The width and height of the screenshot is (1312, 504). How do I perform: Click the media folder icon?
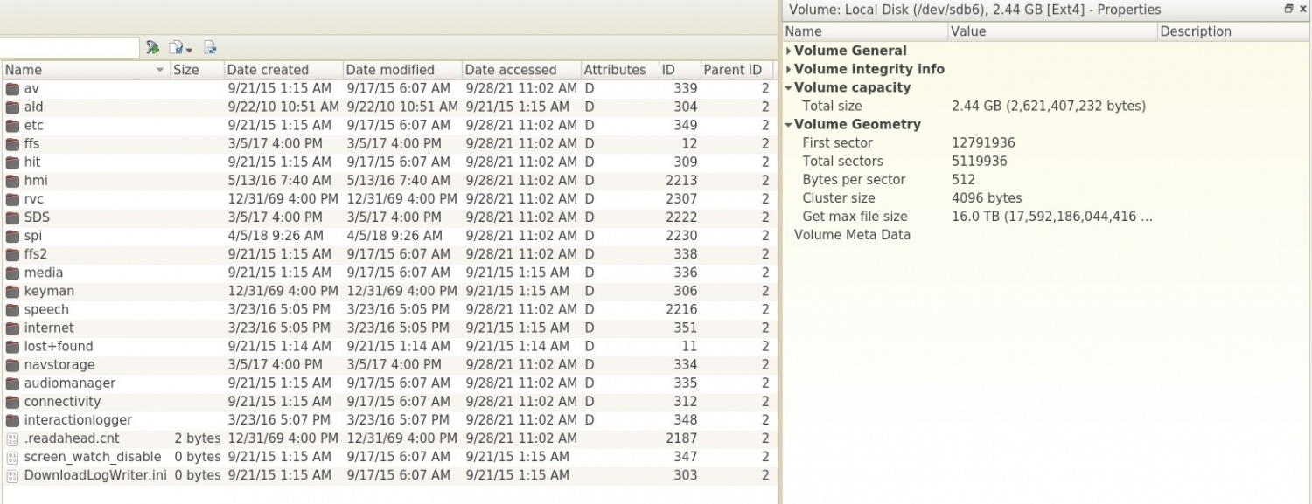[x=12, y=272]
